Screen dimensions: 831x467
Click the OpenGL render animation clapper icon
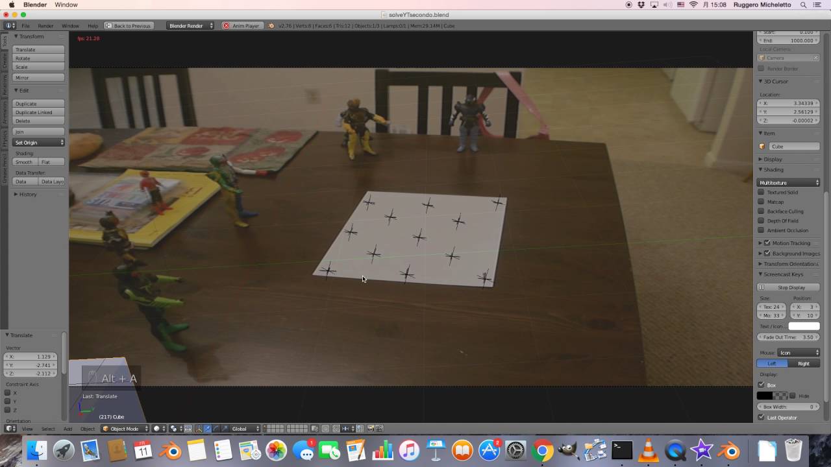click(x=378, y=429)
